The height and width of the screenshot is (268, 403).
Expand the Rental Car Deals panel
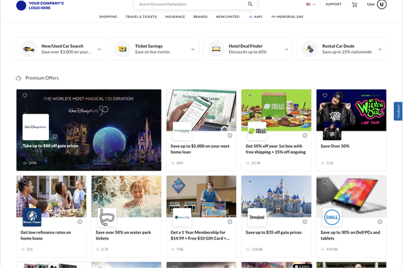coord(380,50)
